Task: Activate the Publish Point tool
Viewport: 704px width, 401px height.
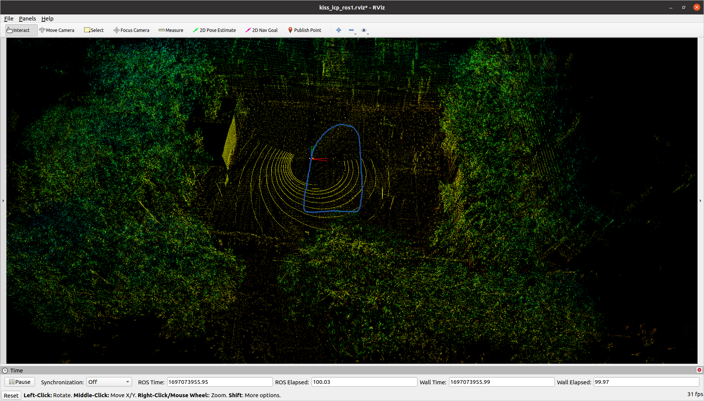Action: 304,30
